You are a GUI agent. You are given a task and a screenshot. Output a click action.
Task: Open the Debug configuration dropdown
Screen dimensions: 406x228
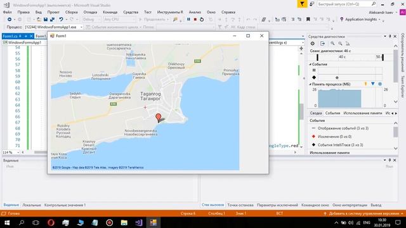tap(91, 20)
